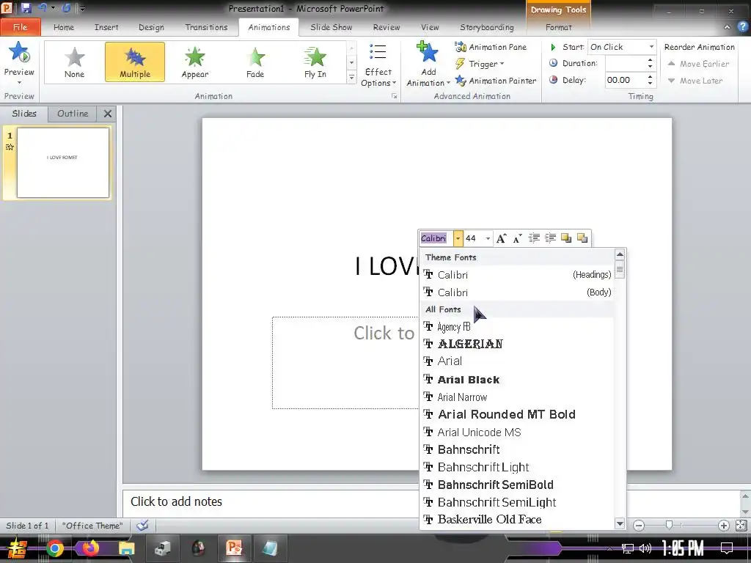Switch to the Design ribbon tab

[x=151, y=27]
